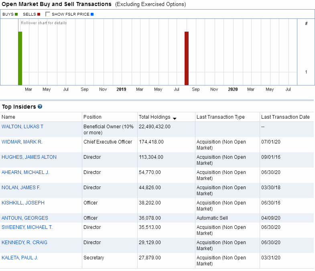Screen dimensions: 315x271
Task: Click the Total Holdings sort arrow
Action: click(175, 118)
